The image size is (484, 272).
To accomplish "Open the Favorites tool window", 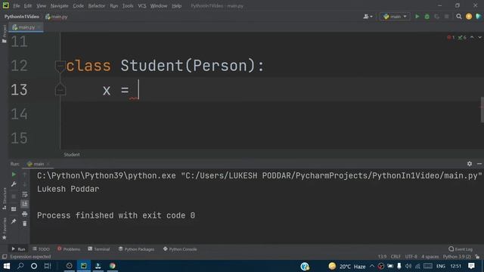I will [x=4, y=229].
